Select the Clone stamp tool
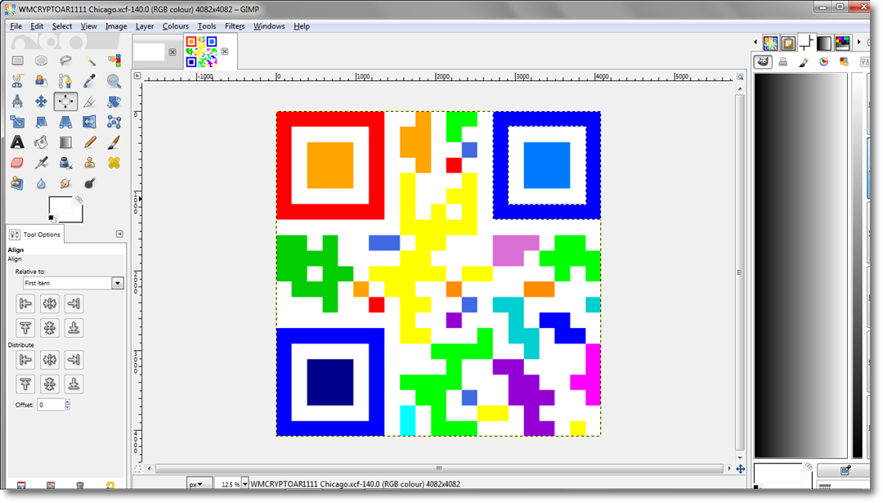The height and width of the screenshot is (503, 883). [90, 163]
